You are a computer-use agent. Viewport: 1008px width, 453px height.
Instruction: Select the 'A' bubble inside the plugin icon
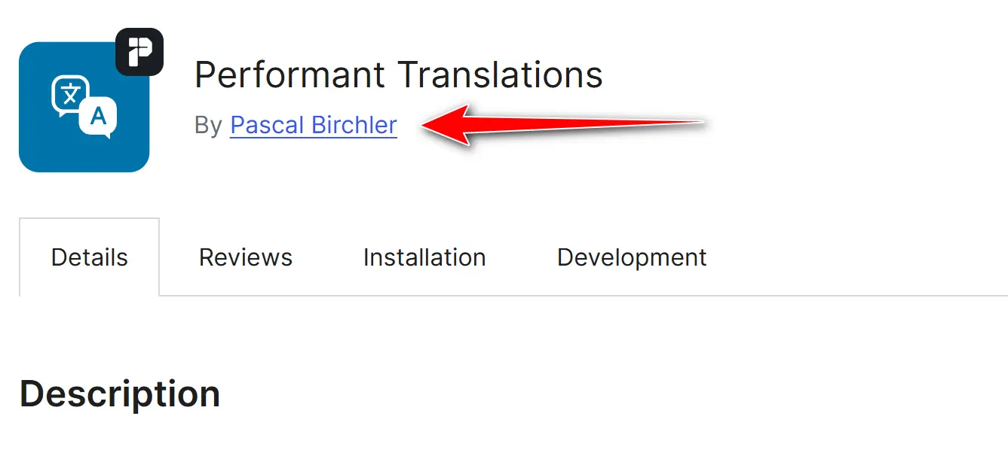point(98,117)
